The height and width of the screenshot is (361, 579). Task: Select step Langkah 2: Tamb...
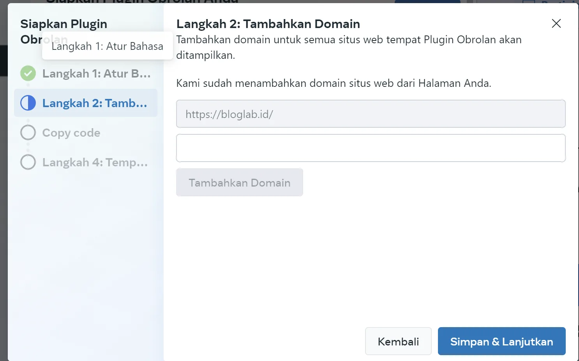click(86, 103)
